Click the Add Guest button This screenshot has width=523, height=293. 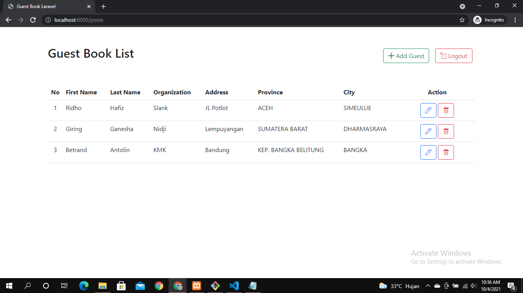click(x=406, y=56)
